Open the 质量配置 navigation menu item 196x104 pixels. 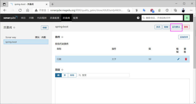(55, 18)
